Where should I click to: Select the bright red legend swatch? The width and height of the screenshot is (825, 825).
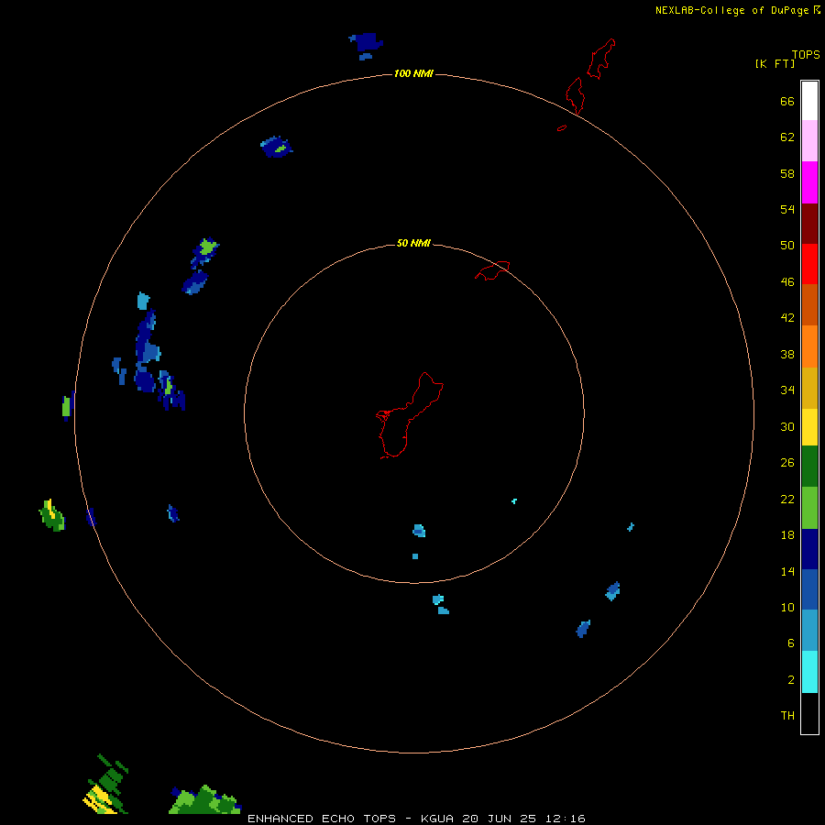(x=809, y=264)
